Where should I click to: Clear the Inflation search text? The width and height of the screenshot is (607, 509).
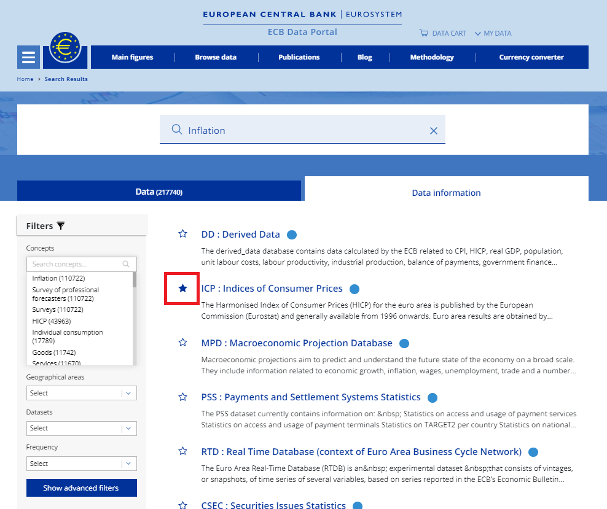point(433,131)
